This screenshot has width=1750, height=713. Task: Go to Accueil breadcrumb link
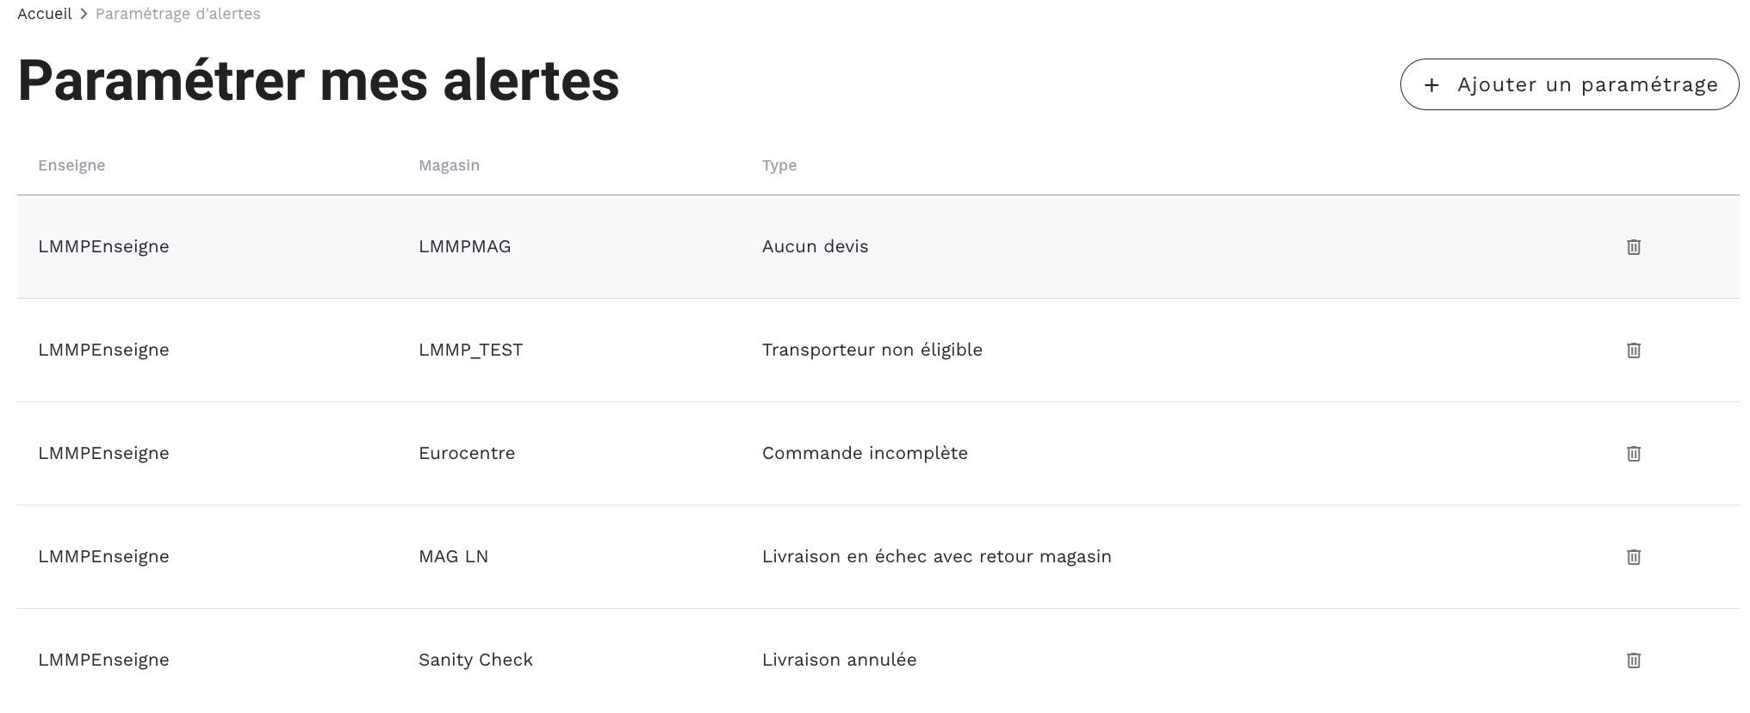pos(45,14)
